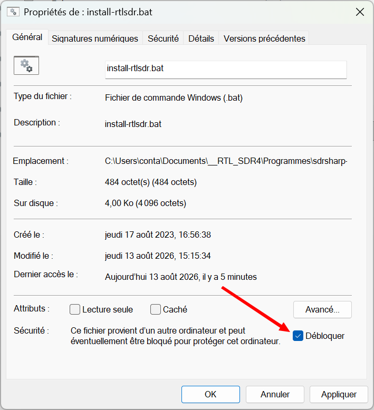Enable the Lecture seule checkbox

point(74,309)
